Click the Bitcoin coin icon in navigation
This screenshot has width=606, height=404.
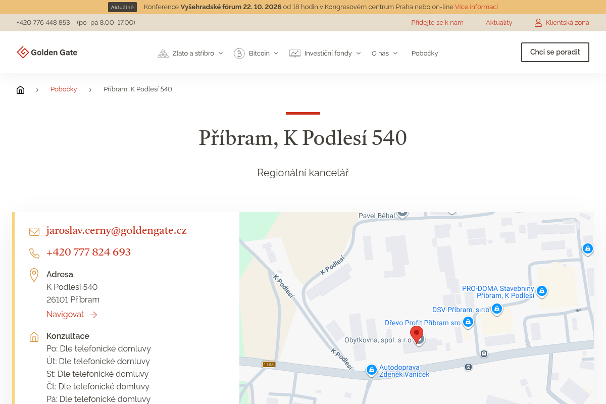[x=239, y=53]
